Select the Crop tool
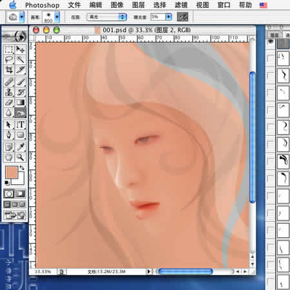This screenshot has width=290, height=290. point(9,70)
